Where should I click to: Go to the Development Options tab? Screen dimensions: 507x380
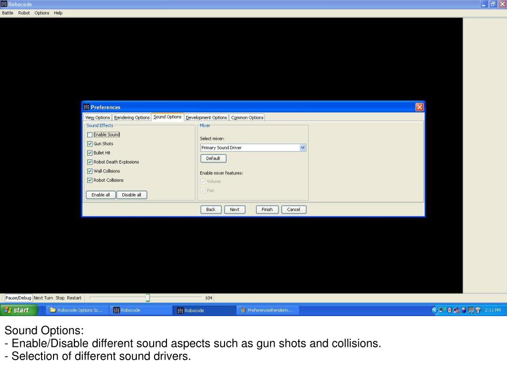point(206,117)
